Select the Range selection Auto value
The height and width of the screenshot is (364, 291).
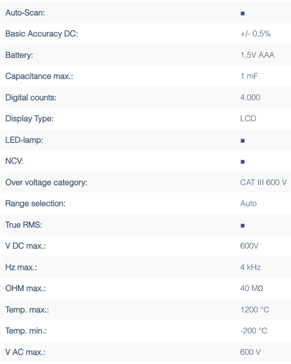pos(248,203)
